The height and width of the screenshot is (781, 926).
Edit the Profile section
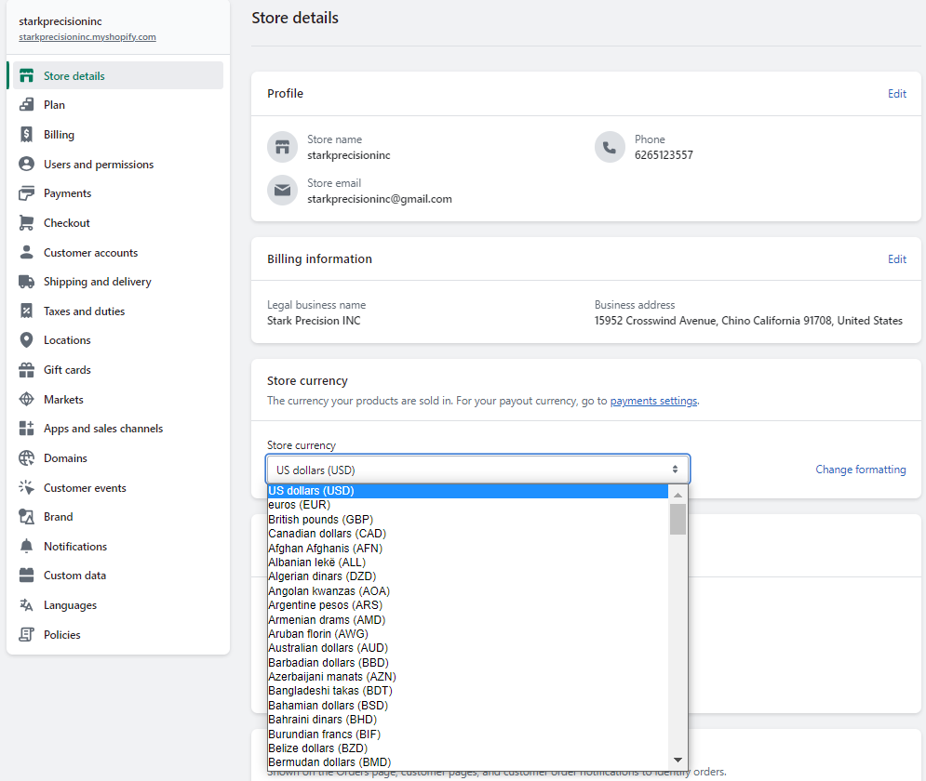(x=896, y=94)
